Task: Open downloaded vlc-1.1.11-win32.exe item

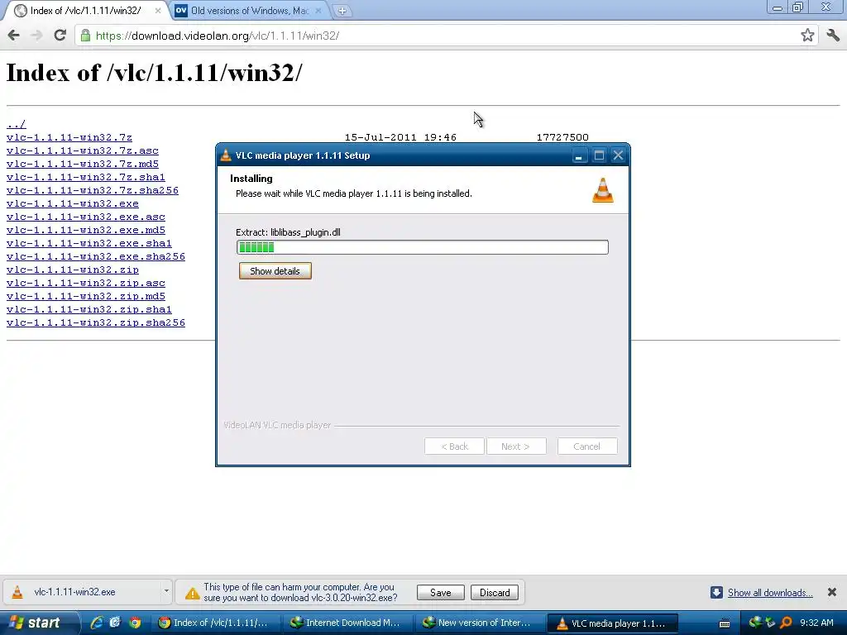Action: pos(81,592)
